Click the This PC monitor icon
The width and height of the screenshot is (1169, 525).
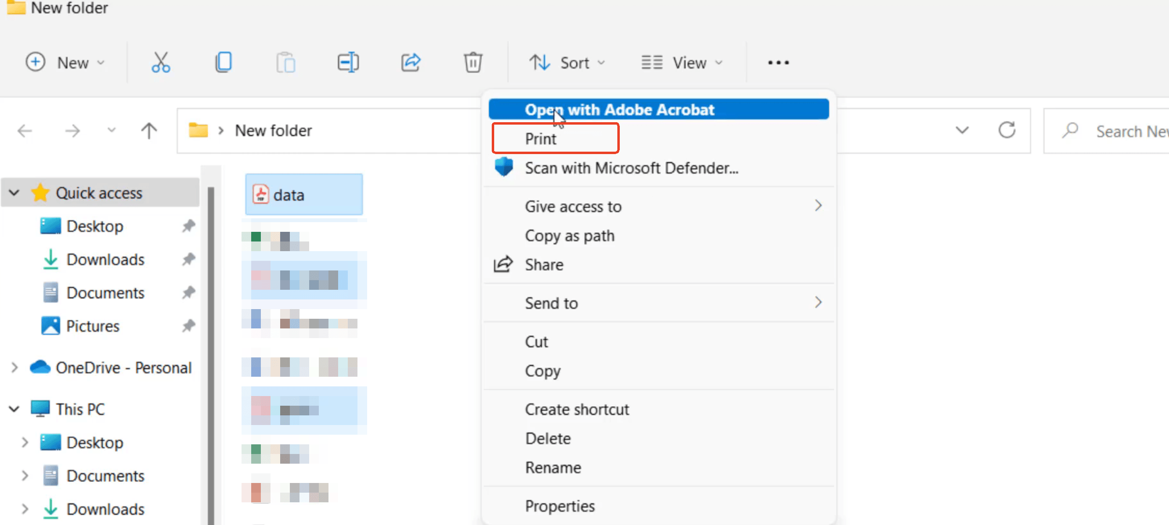pos(40,409)
